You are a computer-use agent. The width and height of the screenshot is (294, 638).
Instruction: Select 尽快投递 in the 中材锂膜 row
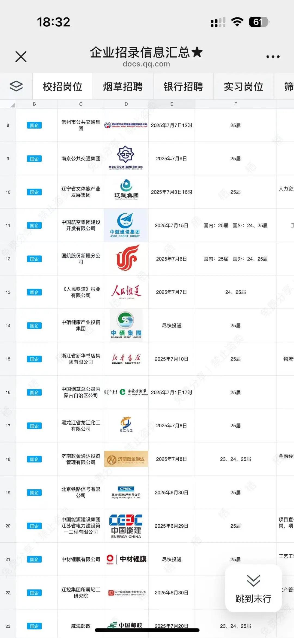pos(171,560)
